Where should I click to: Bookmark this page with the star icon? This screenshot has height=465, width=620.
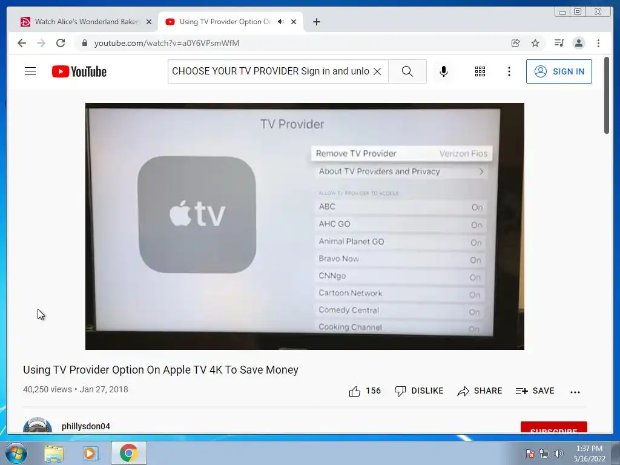point(535,43)
